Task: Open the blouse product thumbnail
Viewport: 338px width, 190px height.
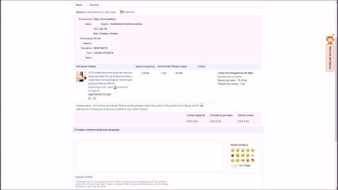Action: pos(81,77)
